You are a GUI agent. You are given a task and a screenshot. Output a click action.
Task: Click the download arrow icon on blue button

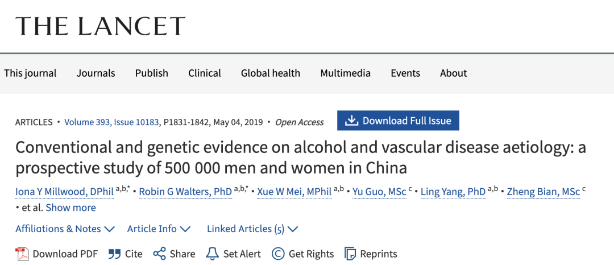[352, 121]
